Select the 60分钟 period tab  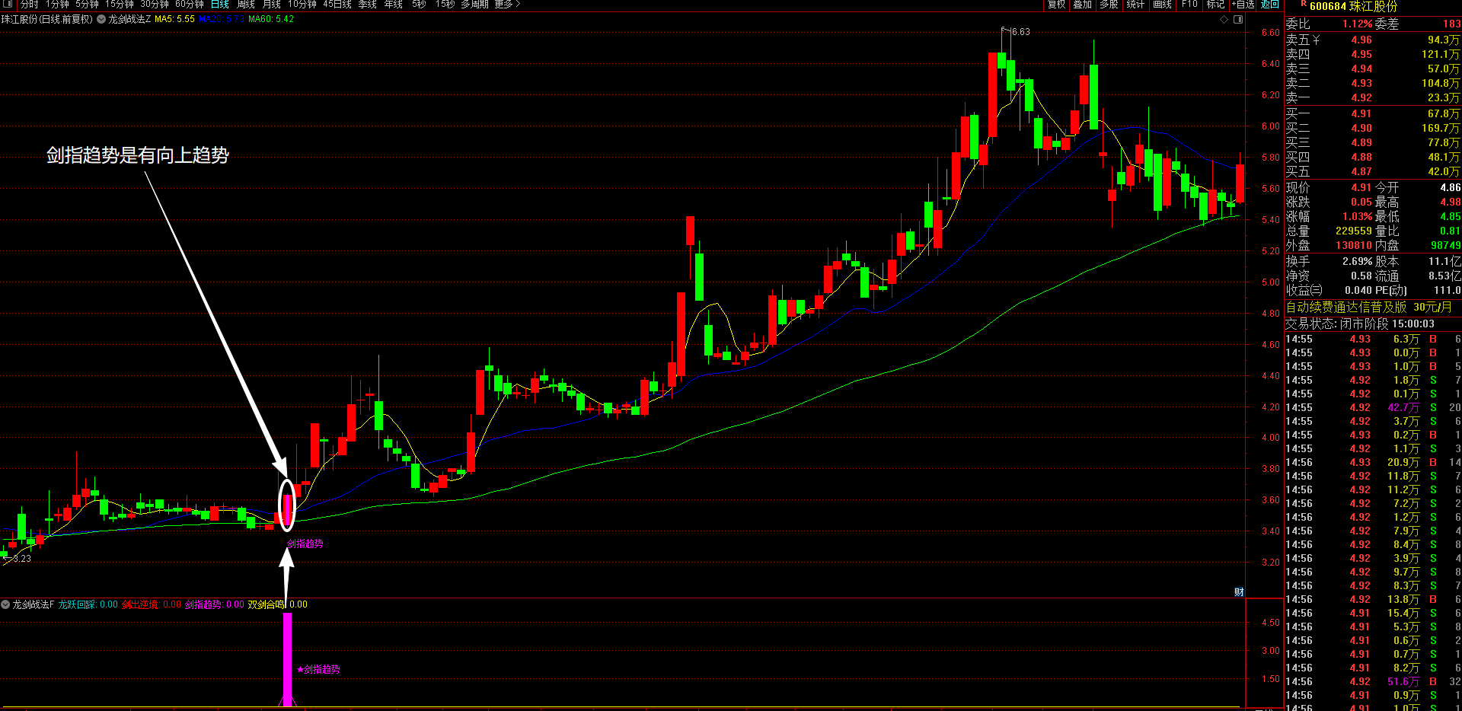[x=190, y=5]
